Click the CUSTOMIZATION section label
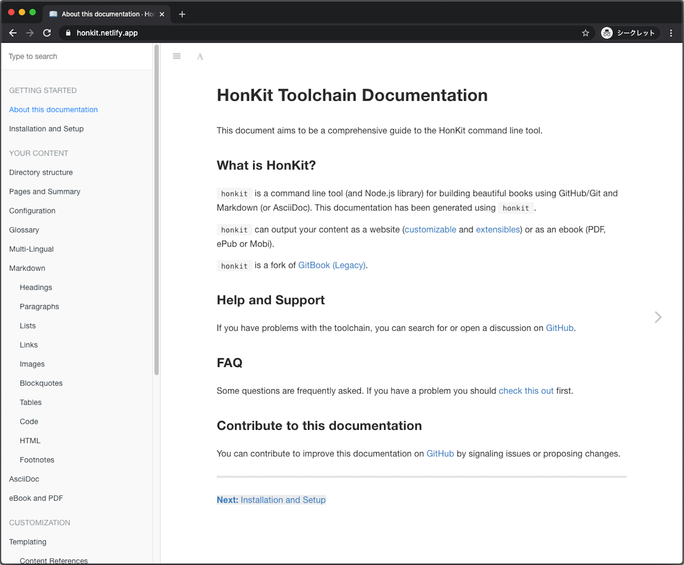684x565 pixels. coord(40,523)
